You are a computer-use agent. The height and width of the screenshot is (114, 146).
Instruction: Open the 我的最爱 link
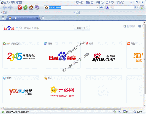(129, 27)
